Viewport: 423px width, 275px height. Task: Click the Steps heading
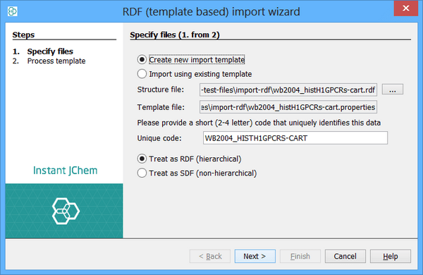[23, 35]
